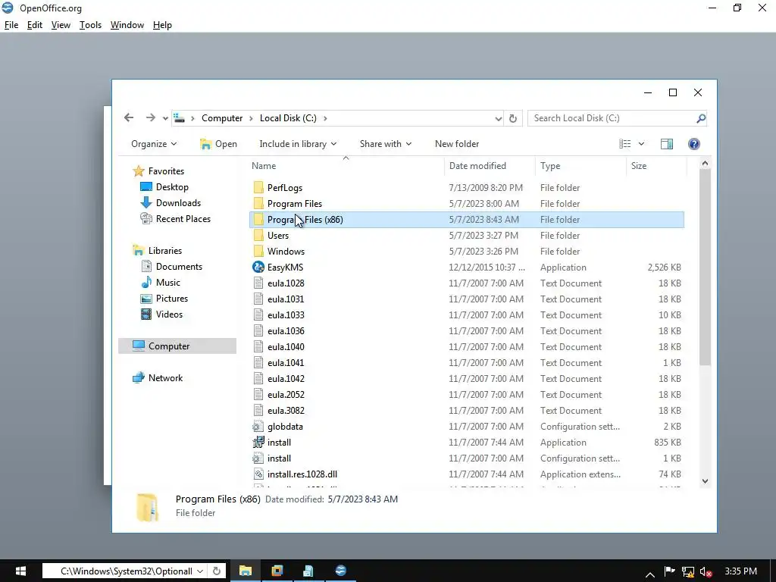This screenshot has width=776, height=582.
Task: Select the install application icon
Action: click(x=258, y=442)
